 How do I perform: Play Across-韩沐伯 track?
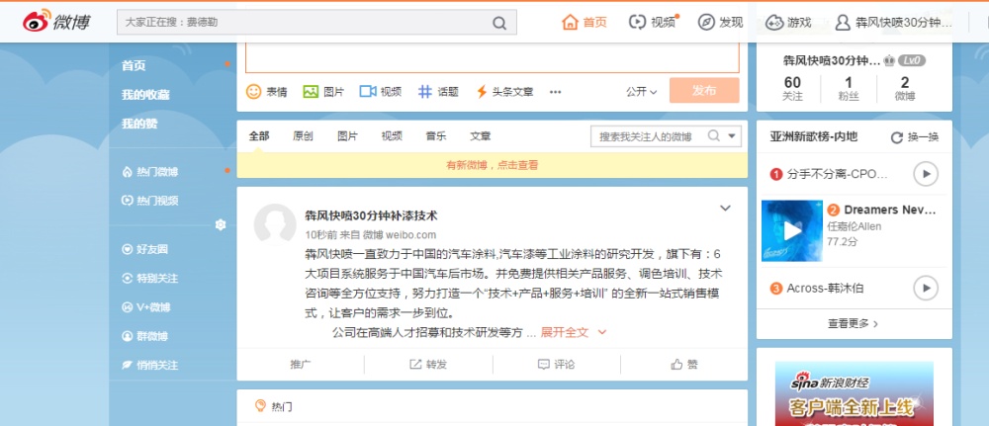point(925,288)
